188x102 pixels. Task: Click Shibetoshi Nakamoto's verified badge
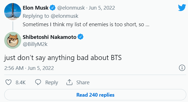(x=80, y=37)
